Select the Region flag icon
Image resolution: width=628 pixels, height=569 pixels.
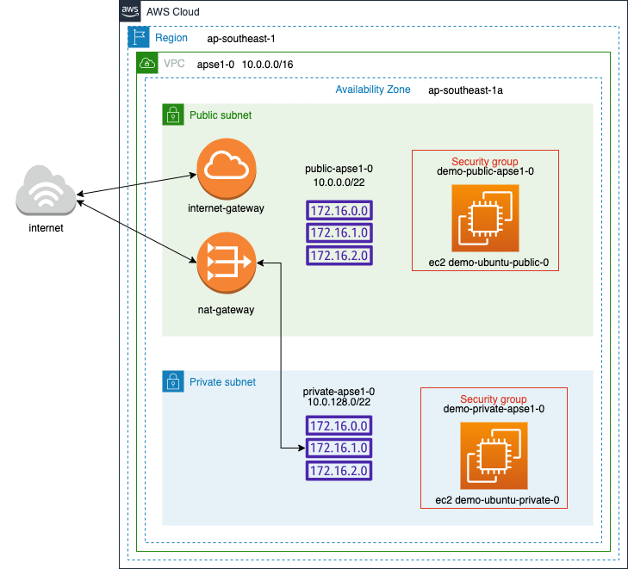139,37
